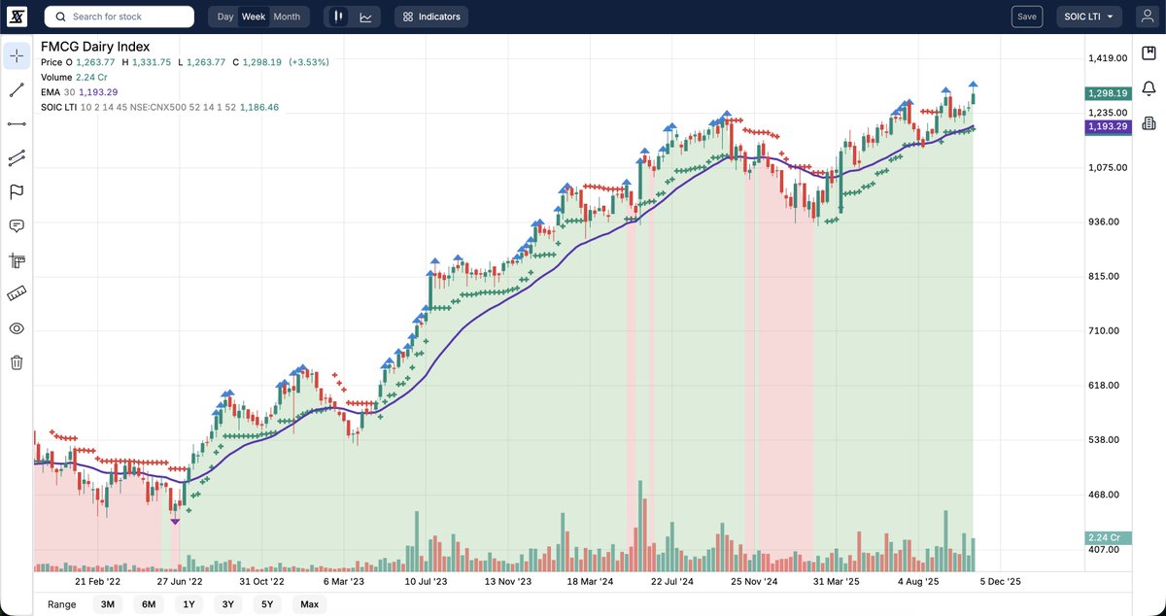Switch to Day timeframe

225,17
